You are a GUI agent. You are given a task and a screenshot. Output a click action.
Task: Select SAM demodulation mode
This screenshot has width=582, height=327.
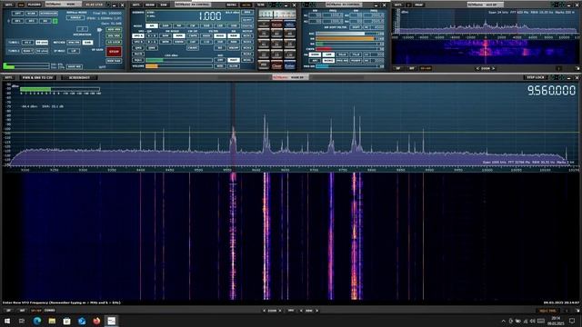[x=166, y=26]
